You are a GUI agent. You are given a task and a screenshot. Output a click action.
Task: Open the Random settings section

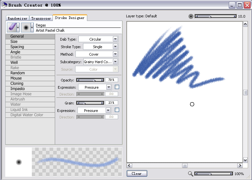click(30, 73)
